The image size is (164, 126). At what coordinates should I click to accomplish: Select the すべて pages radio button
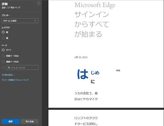(x=3, y=50)
